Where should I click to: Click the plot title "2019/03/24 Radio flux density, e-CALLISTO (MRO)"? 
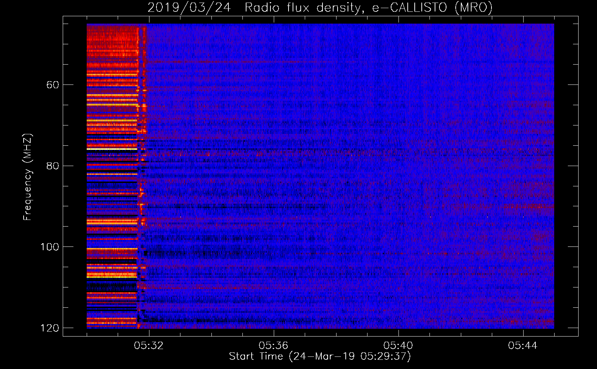pos(320,7)
